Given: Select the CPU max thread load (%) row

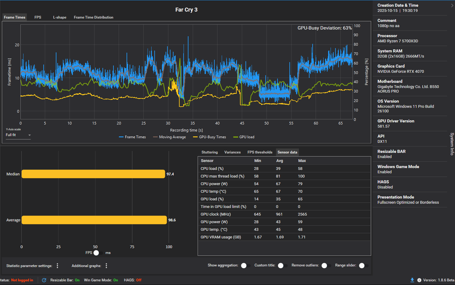Looking at the screenshot, I should pos(284,176).
